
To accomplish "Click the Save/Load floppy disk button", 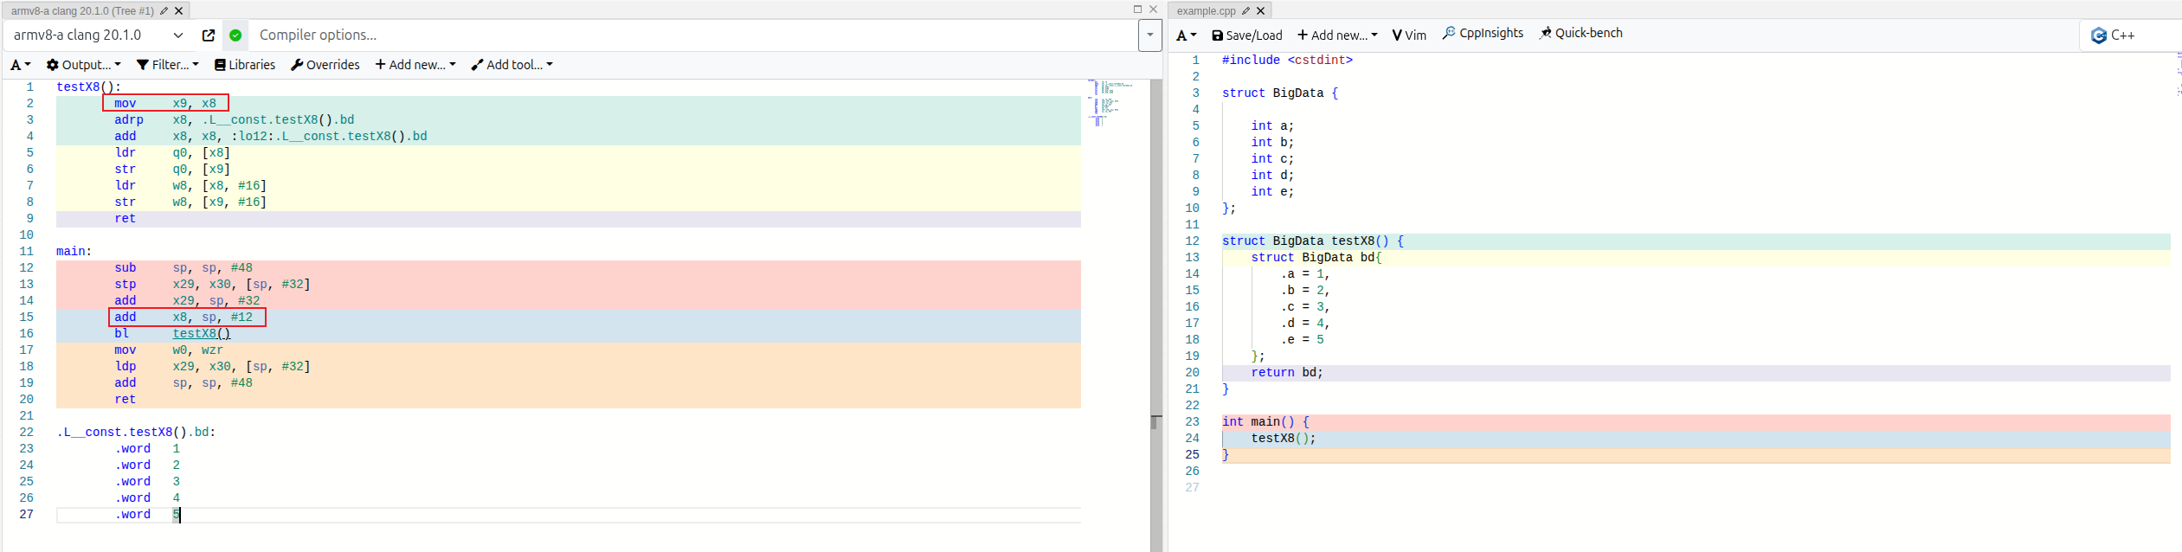I will (x=1246, y=35).
